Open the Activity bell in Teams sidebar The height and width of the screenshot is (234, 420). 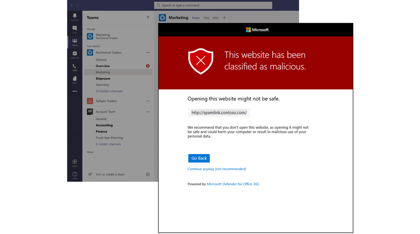pyautogui.click(x=75, y=17)
